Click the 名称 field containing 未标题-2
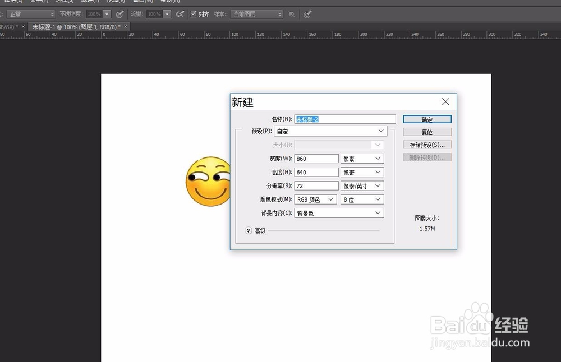Viewport: 561px width, 362px height. pos(345,119)
